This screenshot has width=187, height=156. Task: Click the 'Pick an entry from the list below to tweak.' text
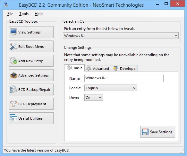click(x=99, y=29)
